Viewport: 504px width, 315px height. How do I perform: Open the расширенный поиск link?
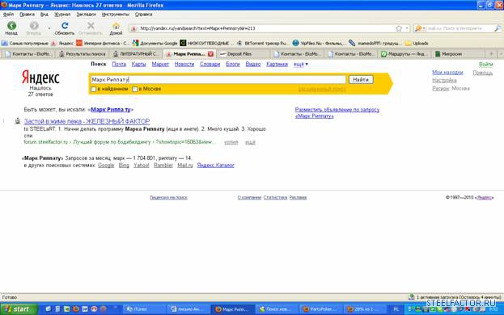322,89
